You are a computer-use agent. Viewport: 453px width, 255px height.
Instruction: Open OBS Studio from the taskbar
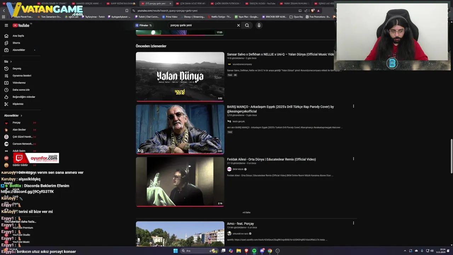(x=277, y=251)
